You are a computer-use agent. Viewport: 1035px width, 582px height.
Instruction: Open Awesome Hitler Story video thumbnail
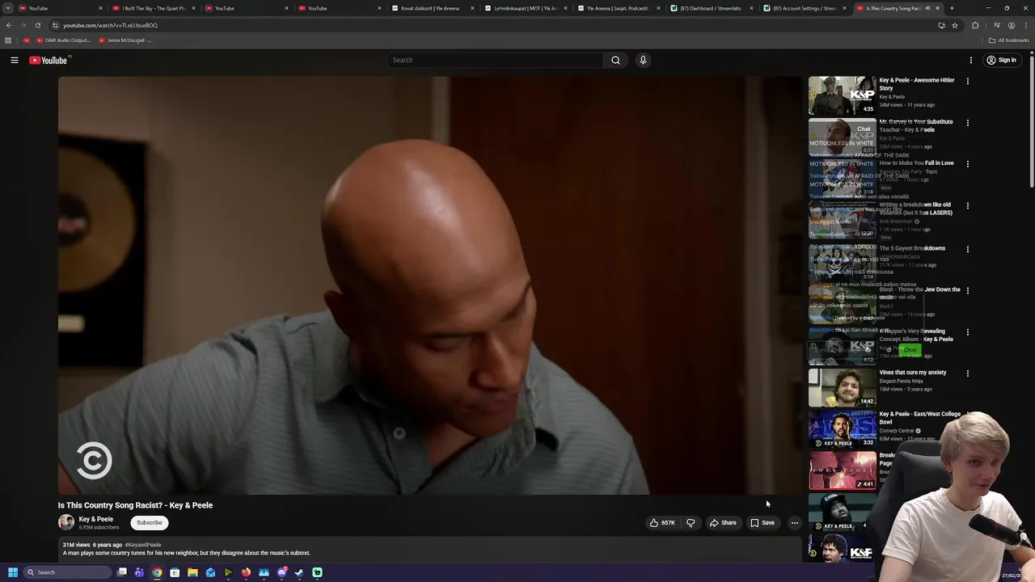coord(843,95)
